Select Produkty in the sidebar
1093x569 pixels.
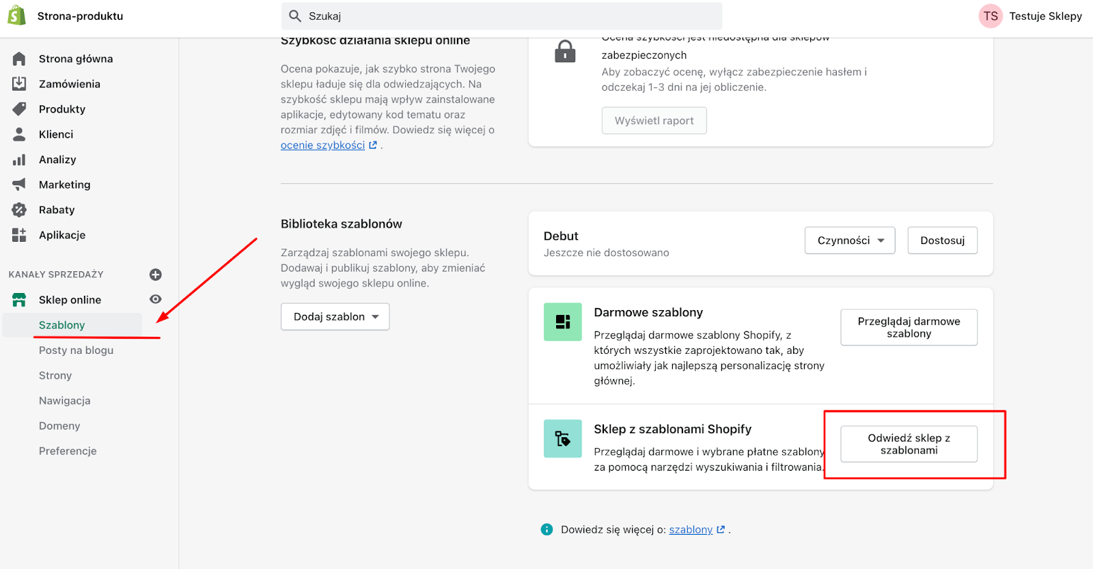[x=62, y=109]
